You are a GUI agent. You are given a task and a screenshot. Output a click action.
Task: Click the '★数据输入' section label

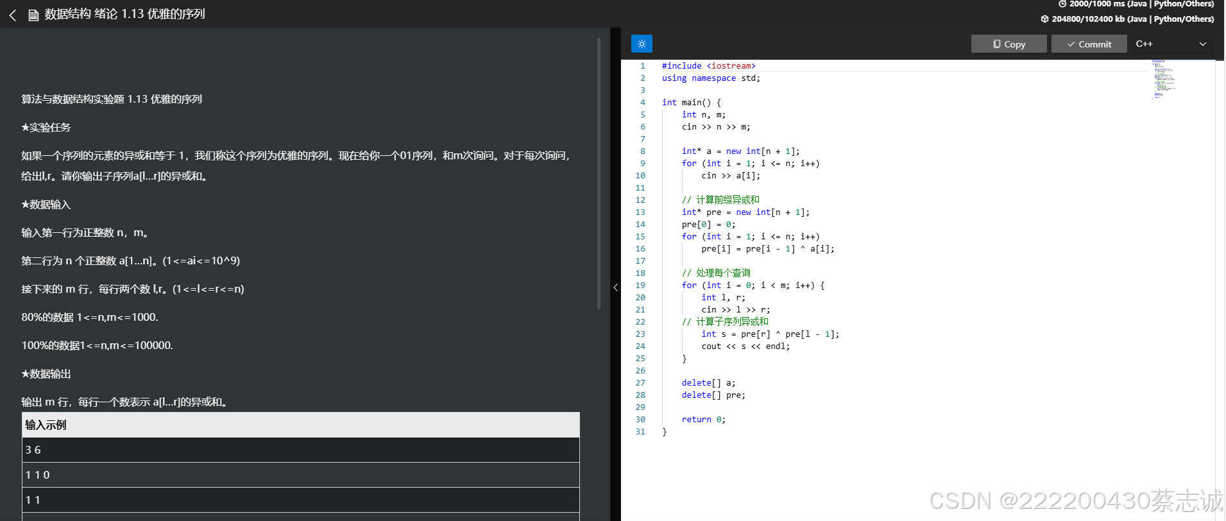point(46,204)
